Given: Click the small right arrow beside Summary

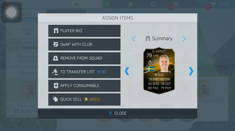Looking at the screenshot, I should [x=184, y=39].
